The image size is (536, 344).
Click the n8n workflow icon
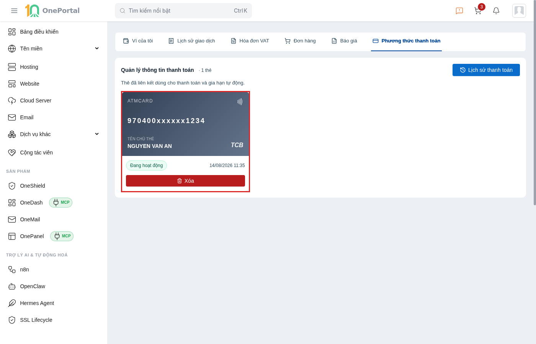tap(12, 269)
